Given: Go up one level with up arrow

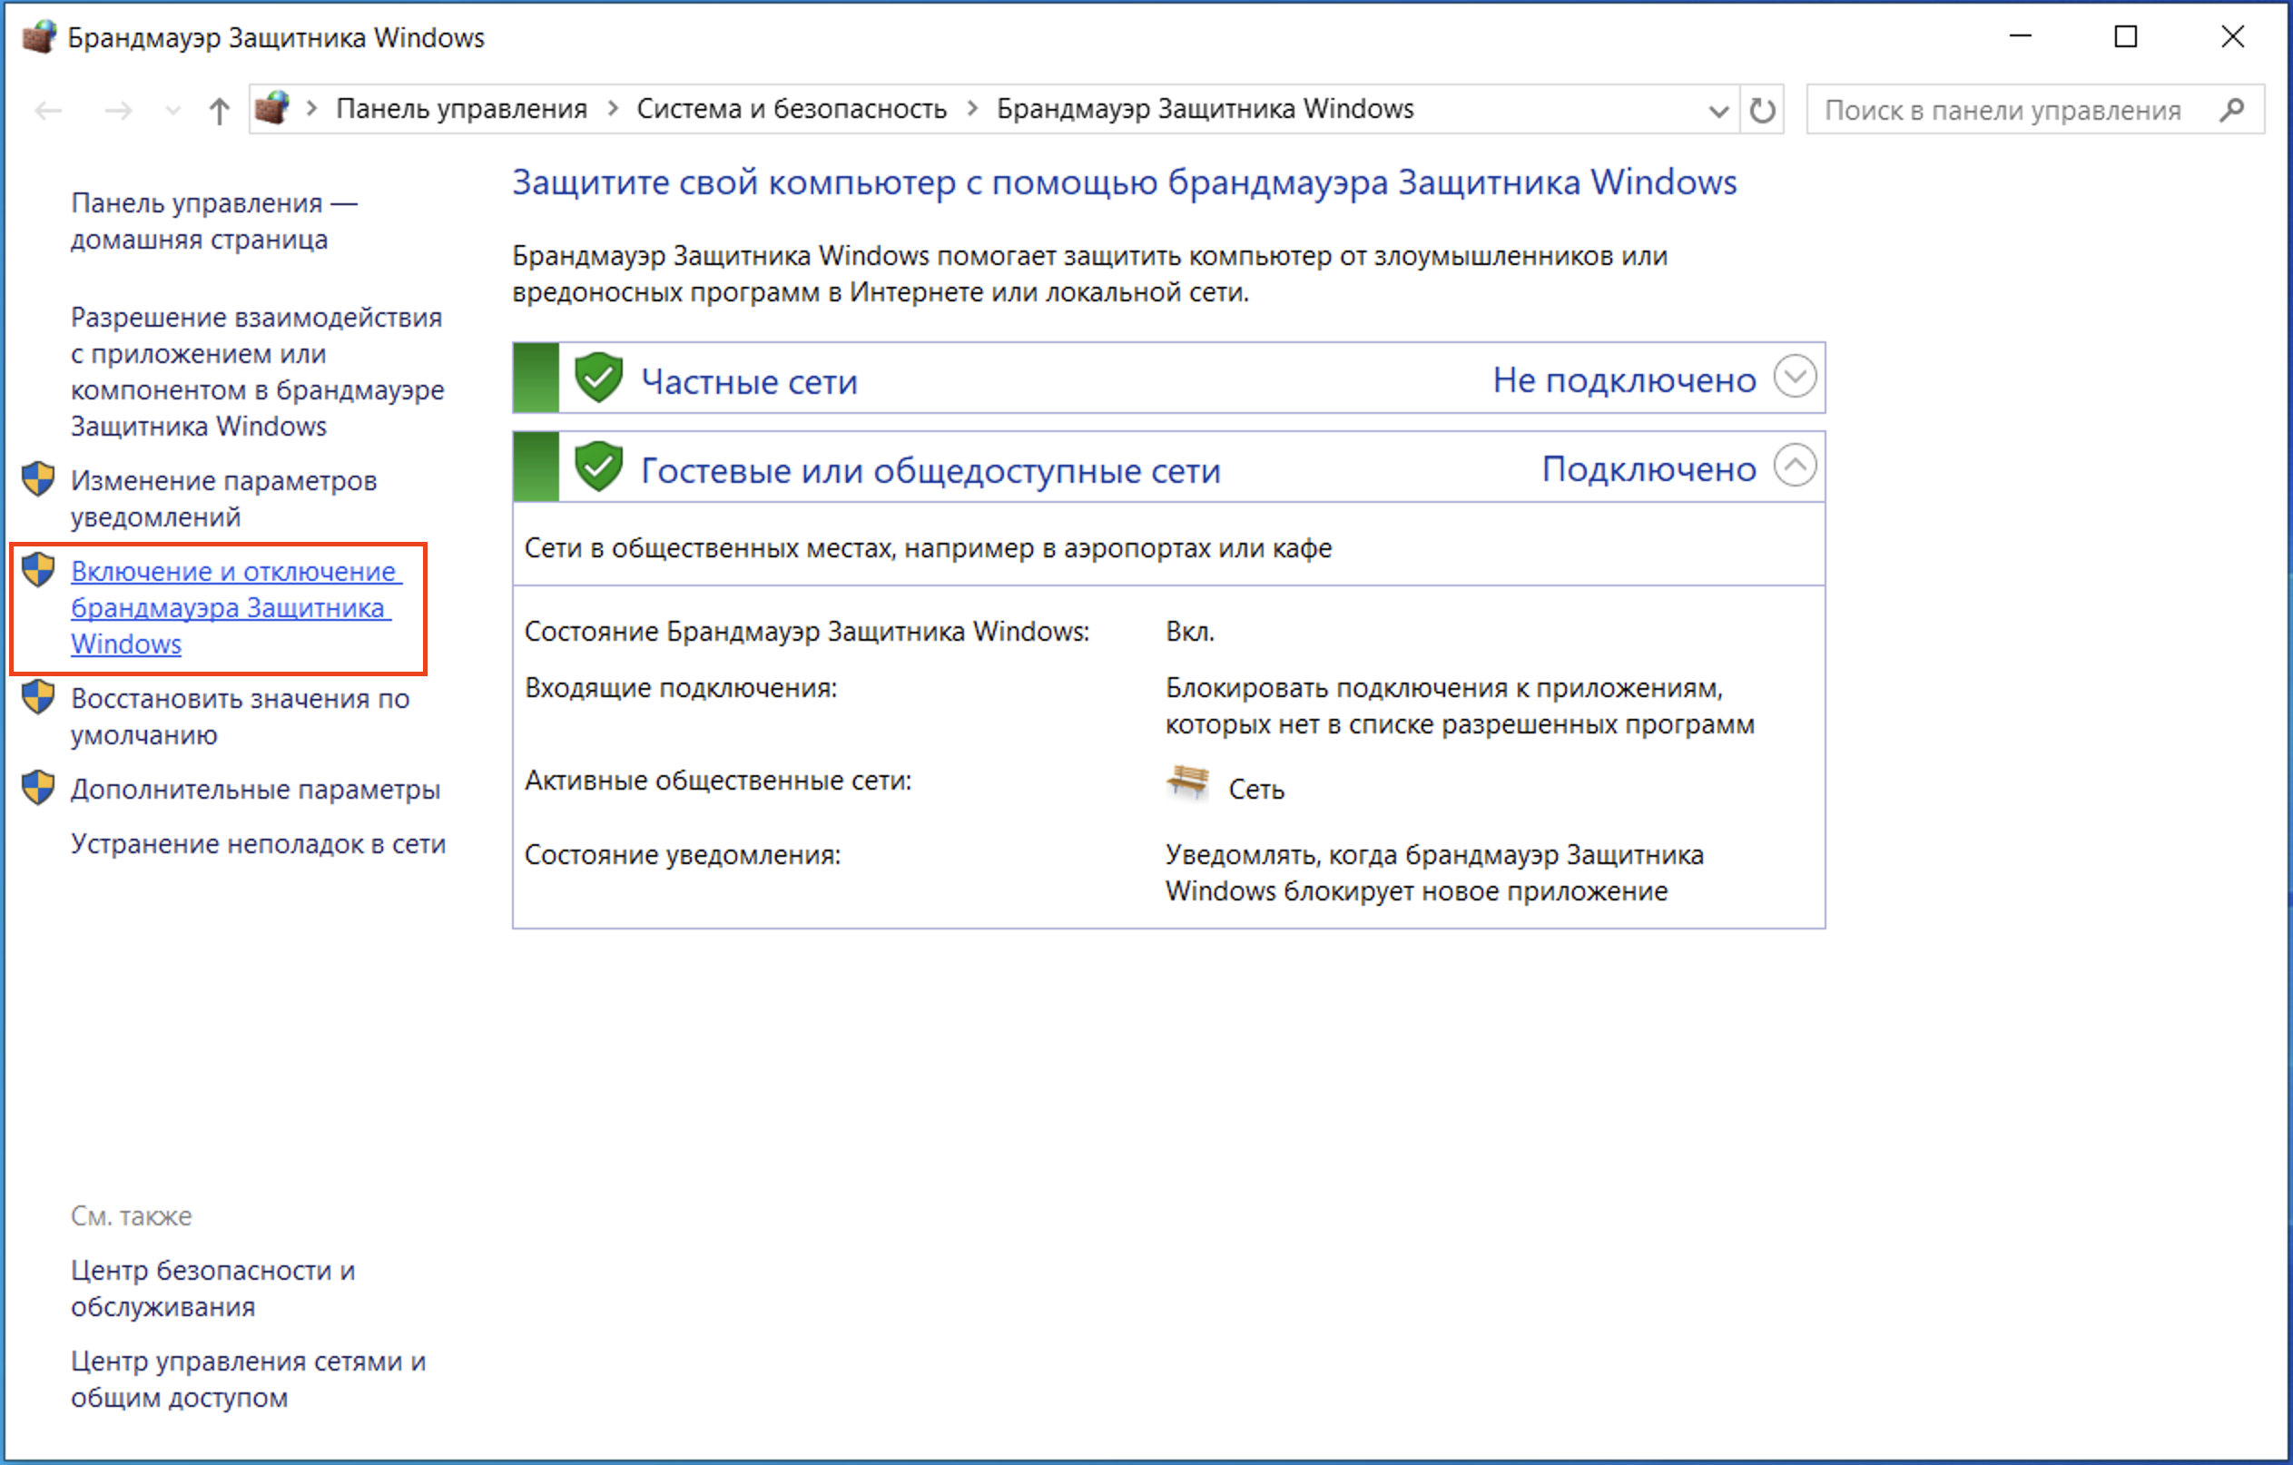Looking at the screenshot, I should click(x=219, y=111).
